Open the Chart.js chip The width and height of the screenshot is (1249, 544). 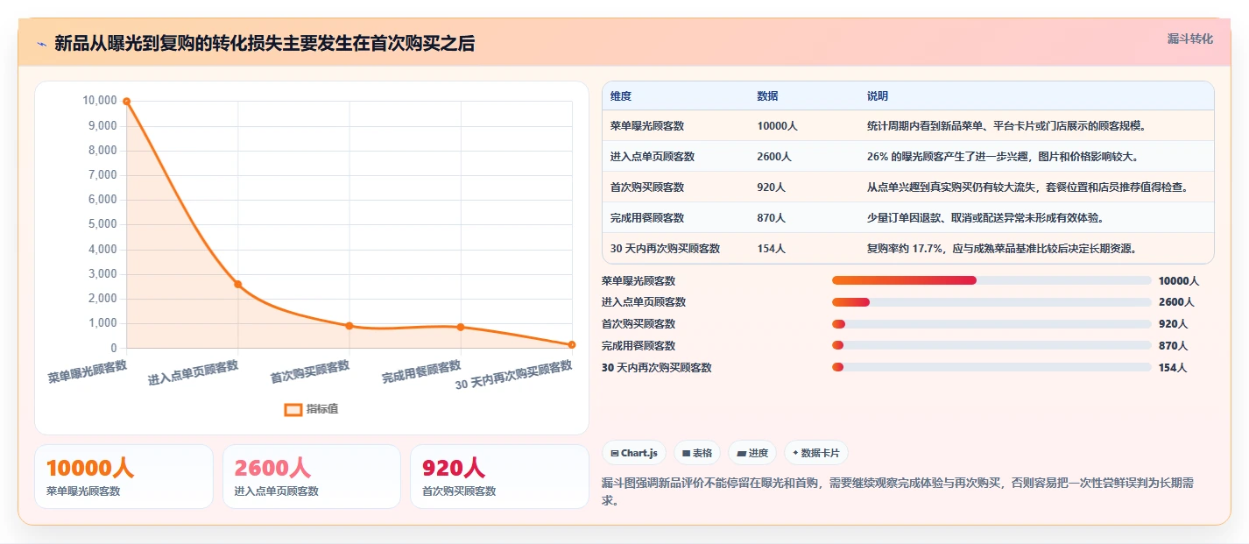click(634, 453)
